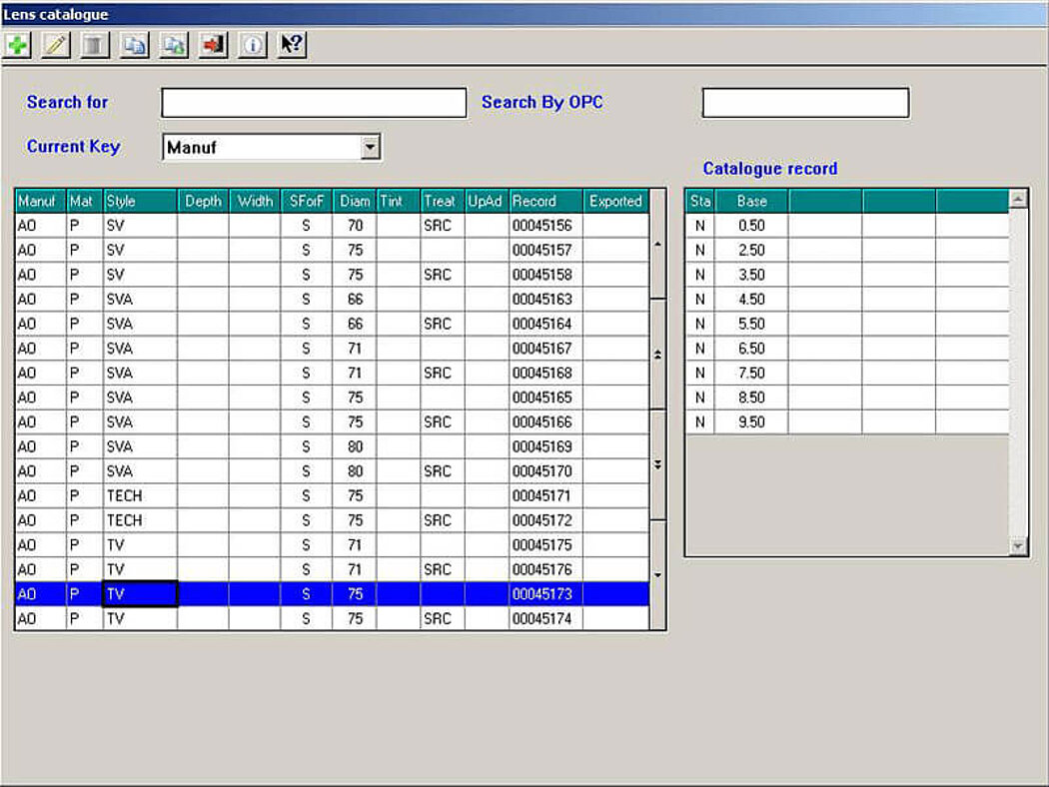This screenshot has width=1049, height=787.
Task: Exit the Lens catalogue screen
Action: tap(212, 45)
